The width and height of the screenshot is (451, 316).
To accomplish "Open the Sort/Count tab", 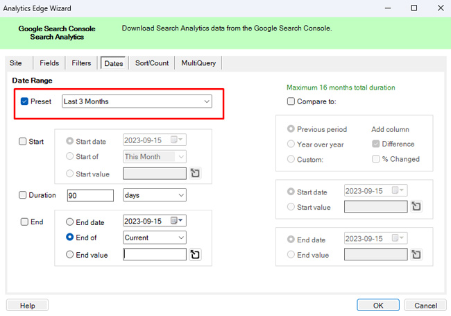I will [151, 63].
